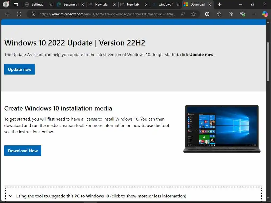Minimize the Edge window

241,5
